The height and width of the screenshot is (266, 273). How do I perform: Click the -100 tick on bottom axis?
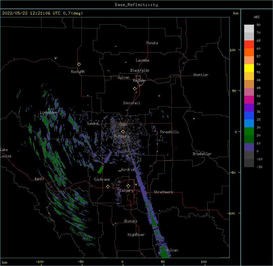(x=40, y=262)
